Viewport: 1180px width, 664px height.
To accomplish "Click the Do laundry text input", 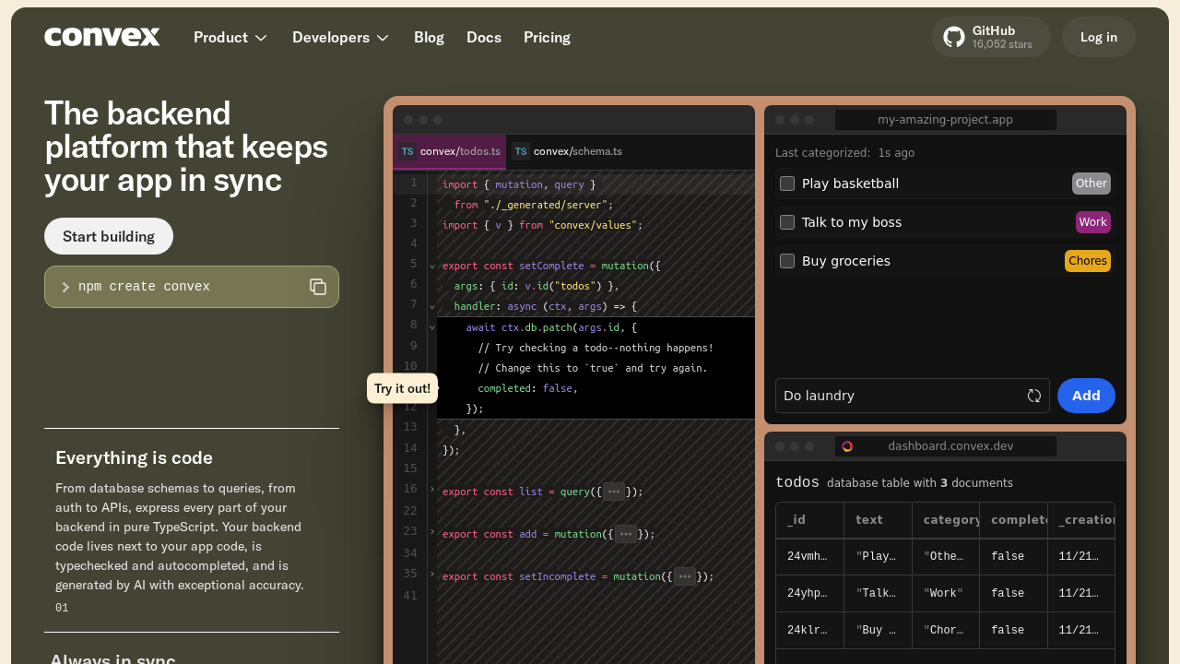I will 899,396.
